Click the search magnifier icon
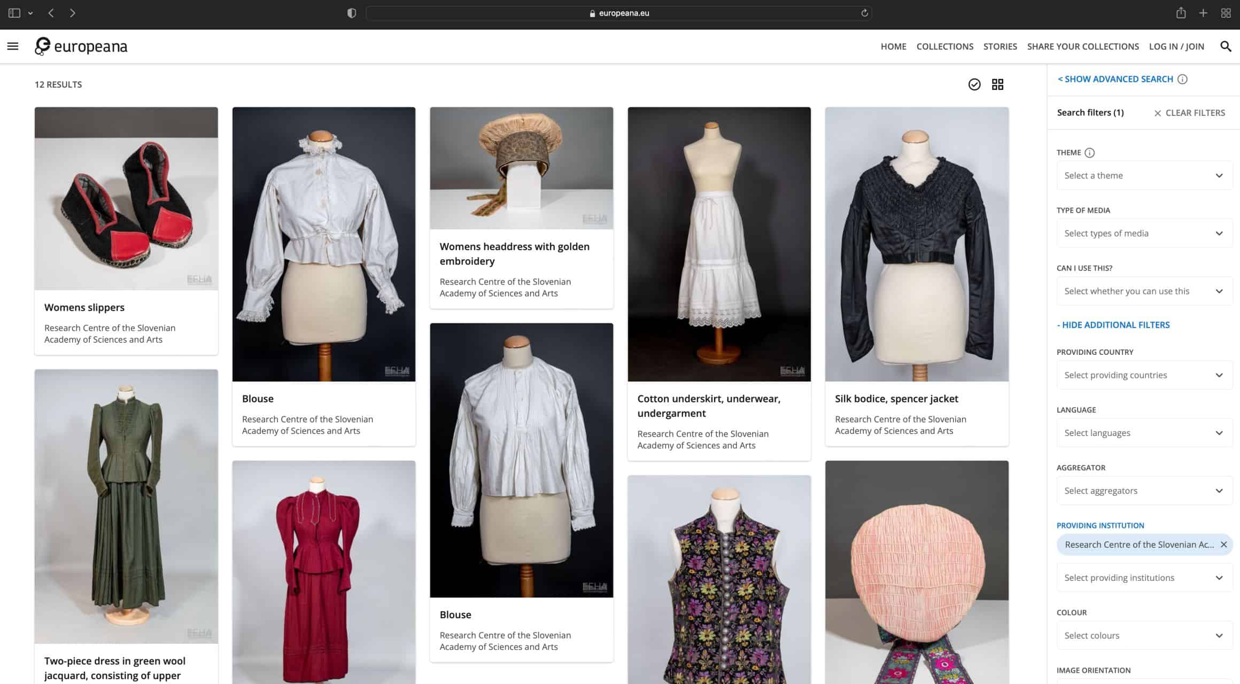This screenshot has height=684, width=1240. [x=1226, y=46]
